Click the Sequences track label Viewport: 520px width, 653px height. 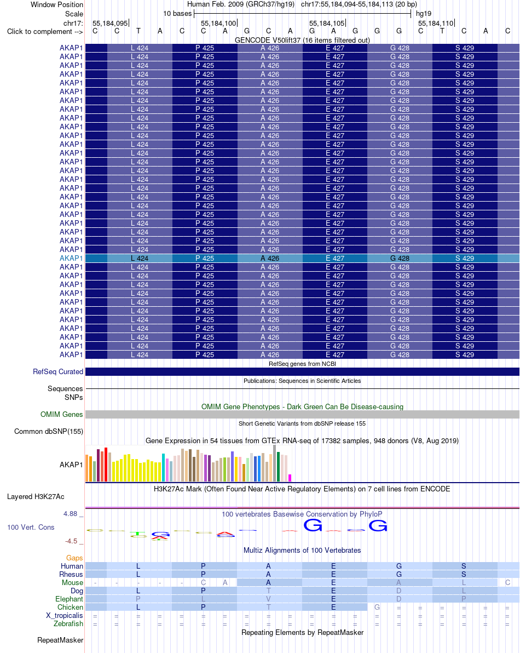coord(65,388)
